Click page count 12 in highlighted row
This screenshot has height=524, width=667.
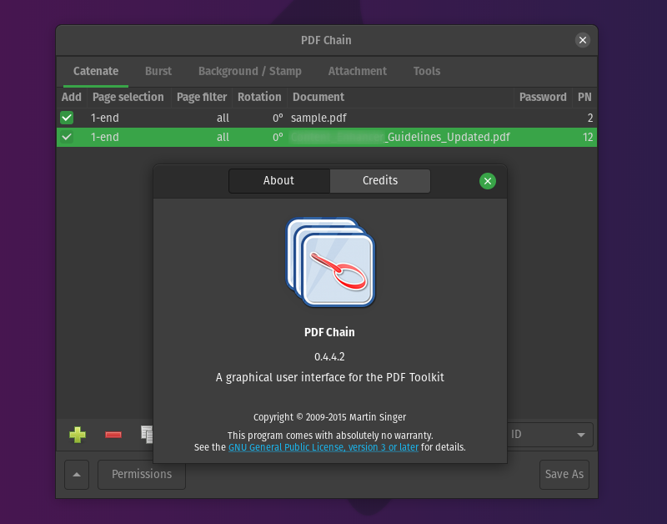tap(588, 137)
